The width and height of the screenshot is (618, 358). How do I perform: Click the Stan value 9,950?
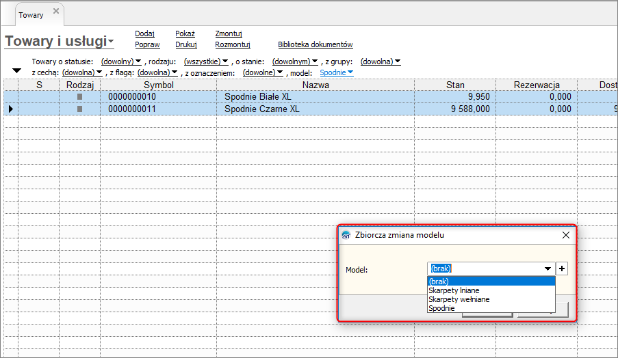(x=479, y=97)
